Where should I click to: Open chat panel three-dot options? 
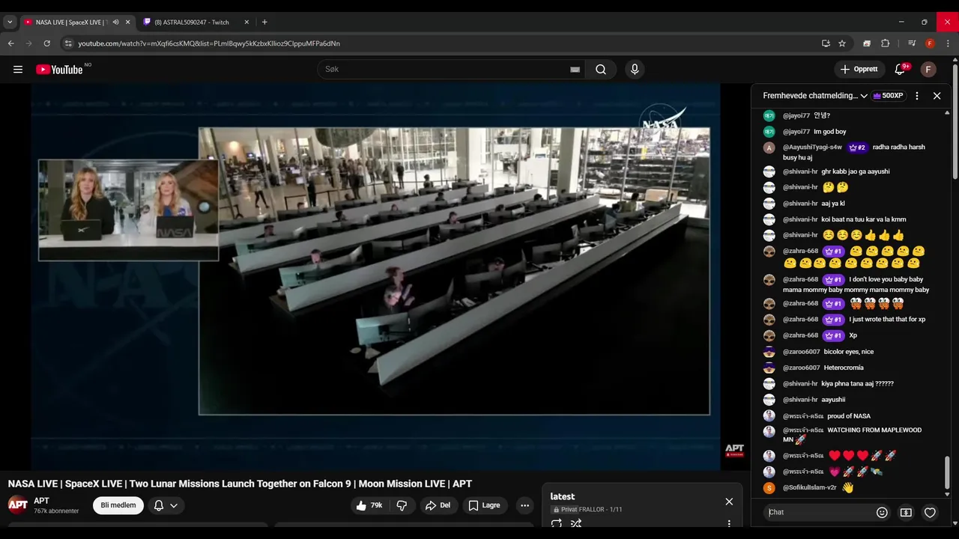916,96
